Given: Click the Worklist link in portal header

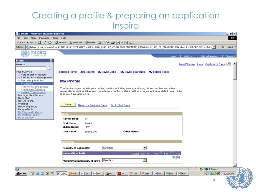Looking at the screenshot, I should 188,56.
